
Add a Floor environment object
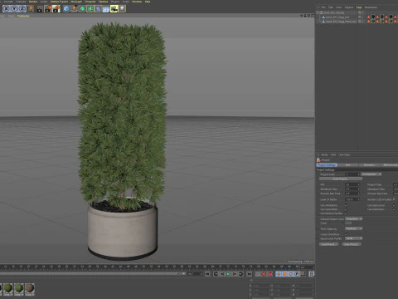point(106,9)
